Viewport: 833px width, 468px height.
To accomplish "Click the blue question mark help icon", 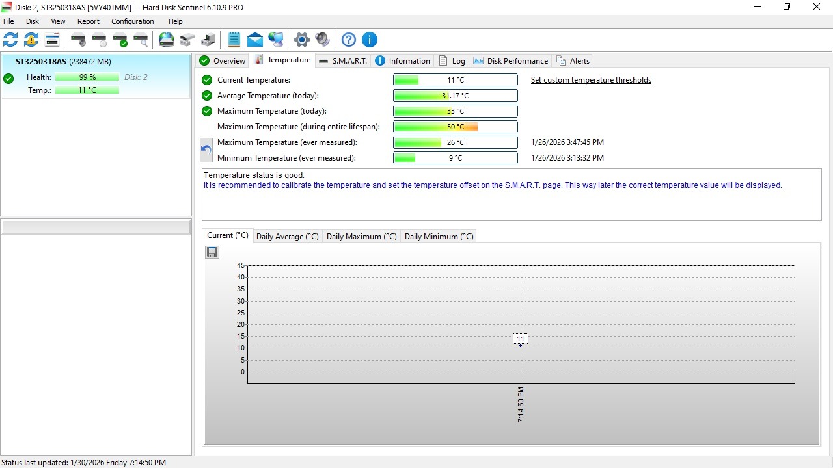I will pyautogui.click(x=349, y=40).
